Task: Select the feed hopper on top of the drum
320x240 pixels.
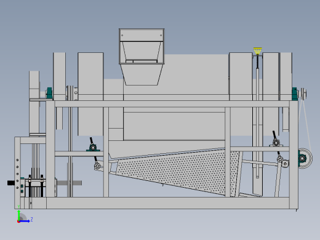Action: (x=142, y=57)
